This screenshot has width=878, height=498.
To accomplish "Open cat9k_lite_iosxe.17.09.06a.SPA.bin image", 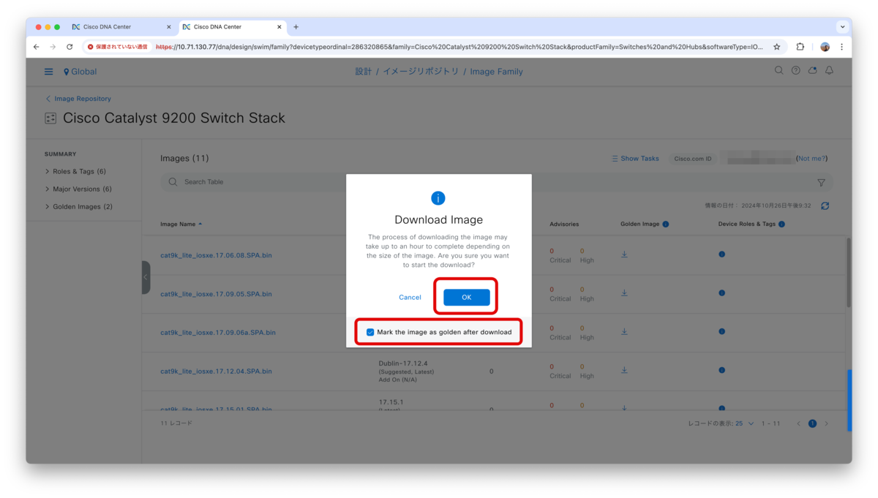I will (x=218, y=332).
